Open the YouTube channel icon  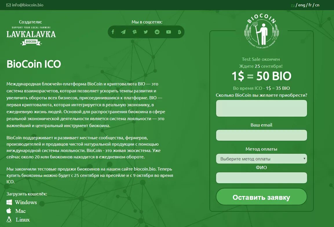point(169,32)
